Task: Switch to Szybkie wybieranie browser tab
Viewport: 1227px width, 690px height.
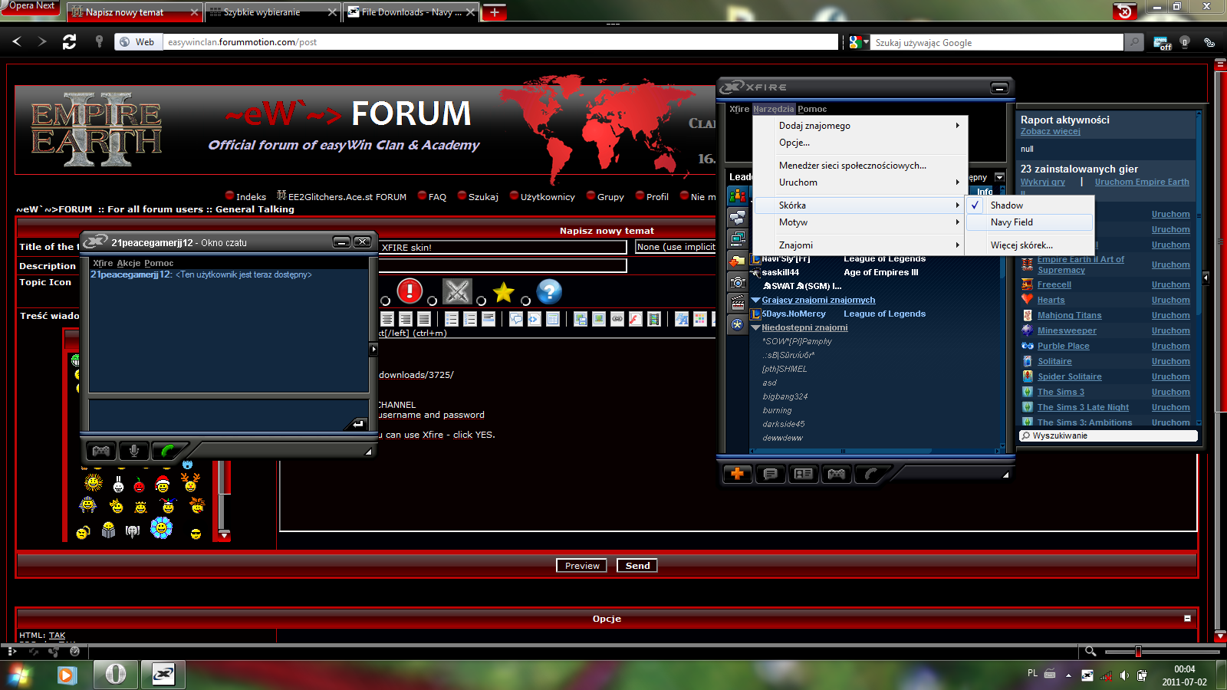Action: click(272, 12)
